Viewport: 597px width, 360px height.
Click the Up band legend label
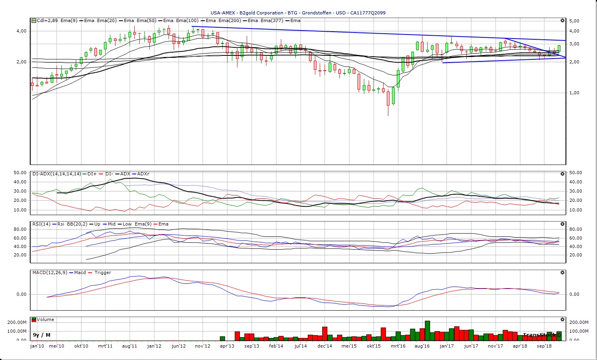coord(97,224)
